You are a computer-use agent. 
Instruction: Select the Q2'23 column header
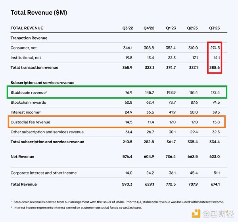[x=194, y=28]
